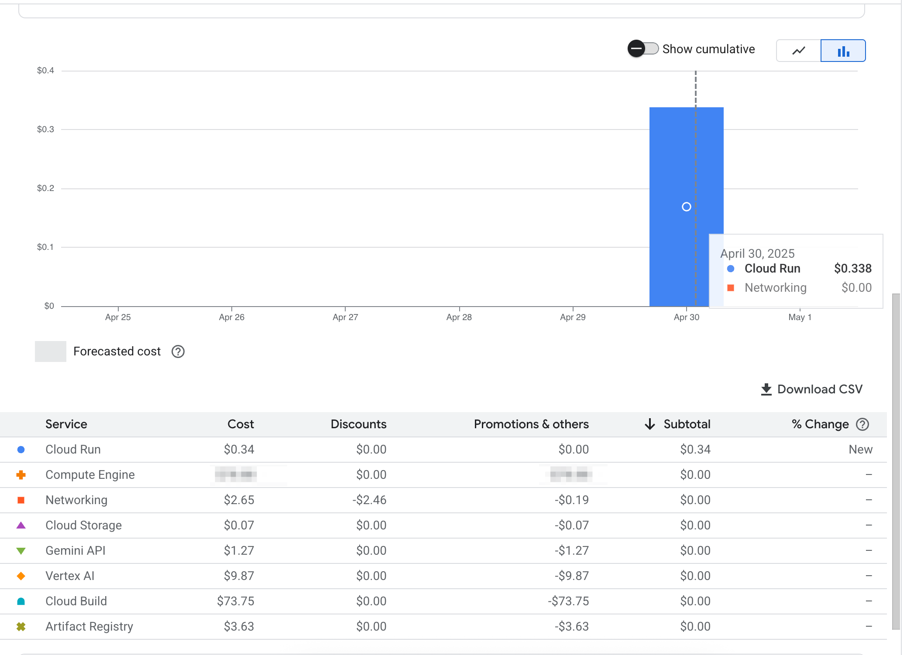Image resolution: width=907 pixels, height=655 pixels.
Task: Sort table by Discounts column
Action: (358, 424)
